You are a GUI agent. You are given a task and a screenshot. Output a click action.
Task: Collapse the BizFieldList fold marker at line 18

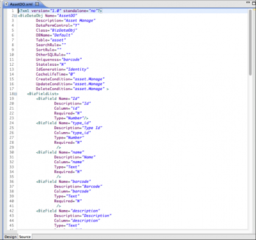click(x=16, y=94)
